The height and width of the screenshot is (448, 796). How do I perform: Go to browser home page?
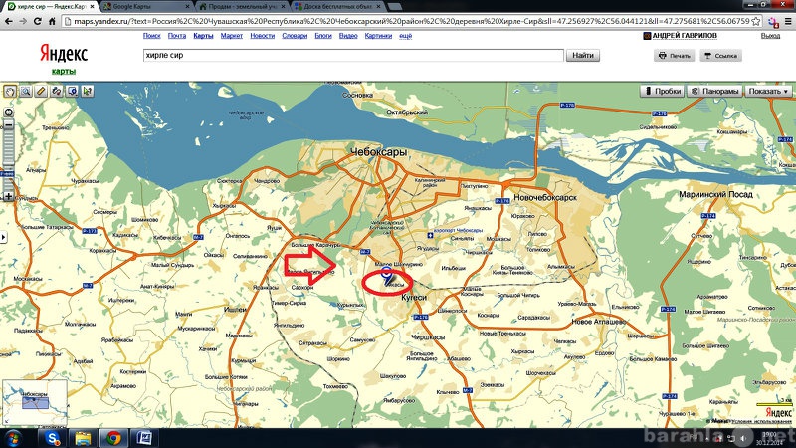point(52,21)
